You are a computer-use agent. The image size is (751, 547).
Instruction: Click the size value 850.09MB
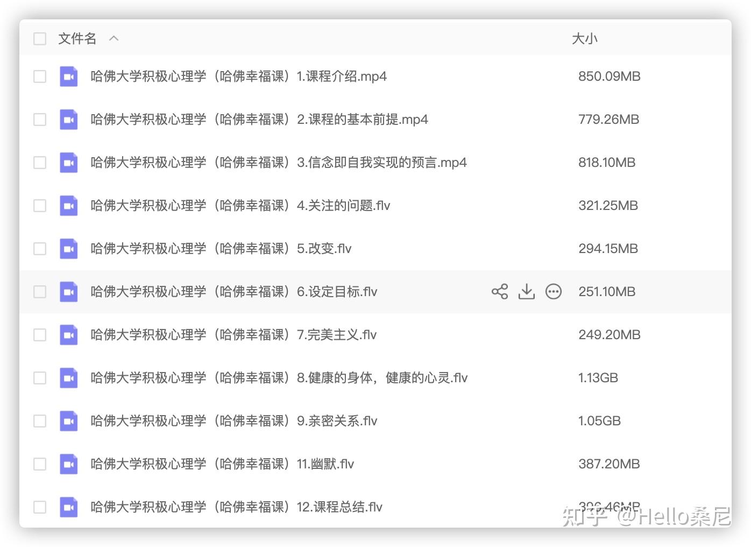(x=610, y=76)
